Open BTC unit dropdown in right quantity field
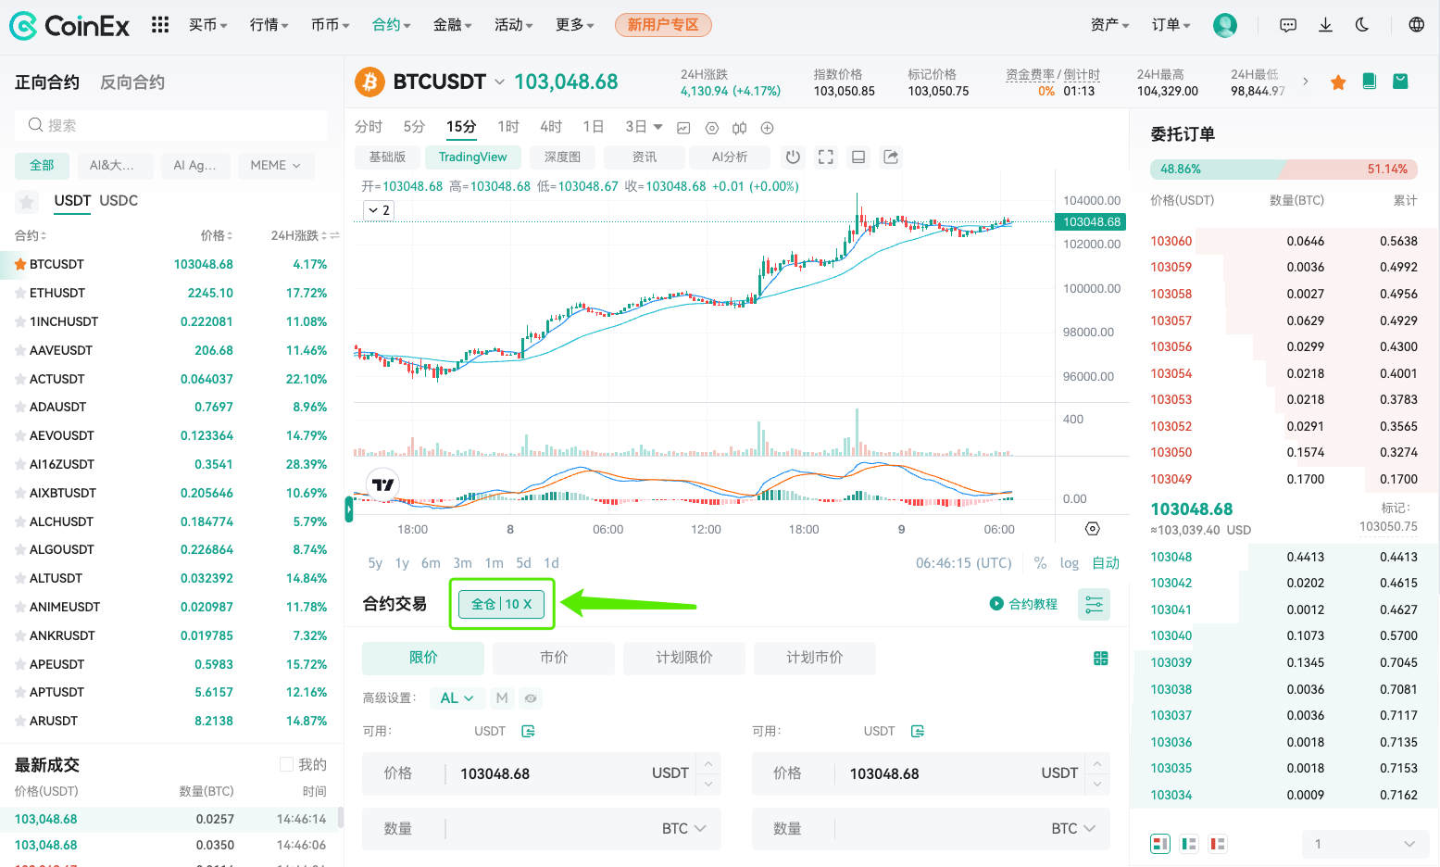This screenshot has width=1440, height=867. pos(1073,829)
